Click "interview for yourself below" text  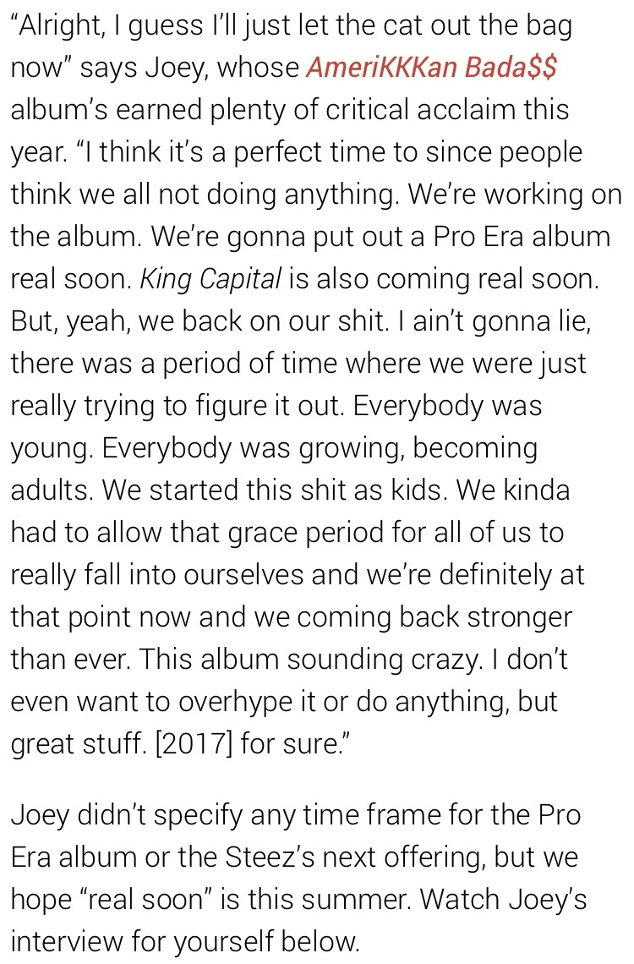(x=185, y=942)
